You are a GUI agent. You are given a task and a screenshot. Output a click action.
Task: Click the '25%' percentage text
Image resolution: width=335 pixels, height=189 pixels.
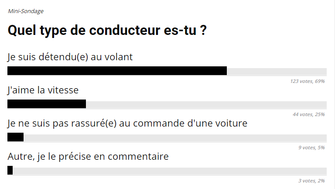click(x=320, y=114)
